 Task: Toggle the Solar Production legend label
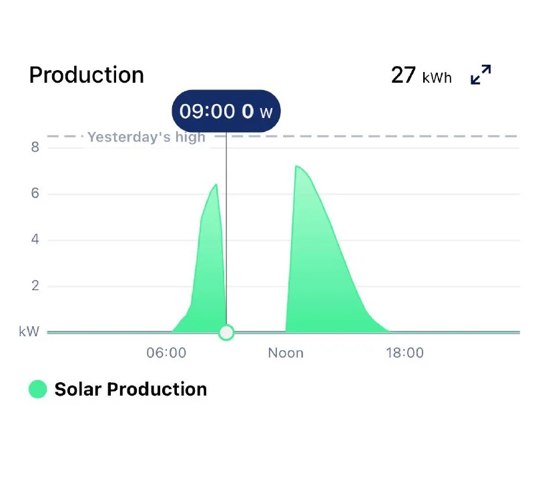[130, 389]
